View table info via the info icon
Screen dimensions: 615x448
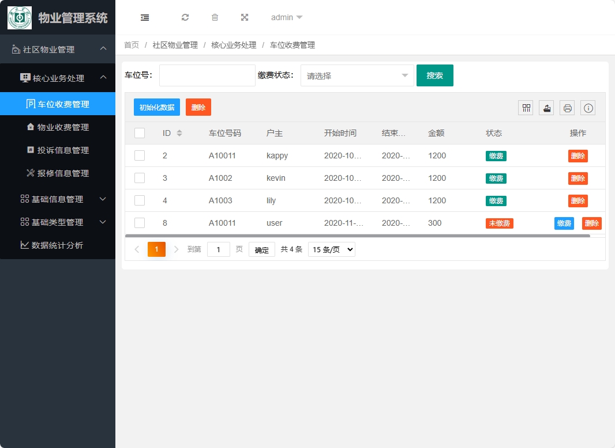(587, 108)
